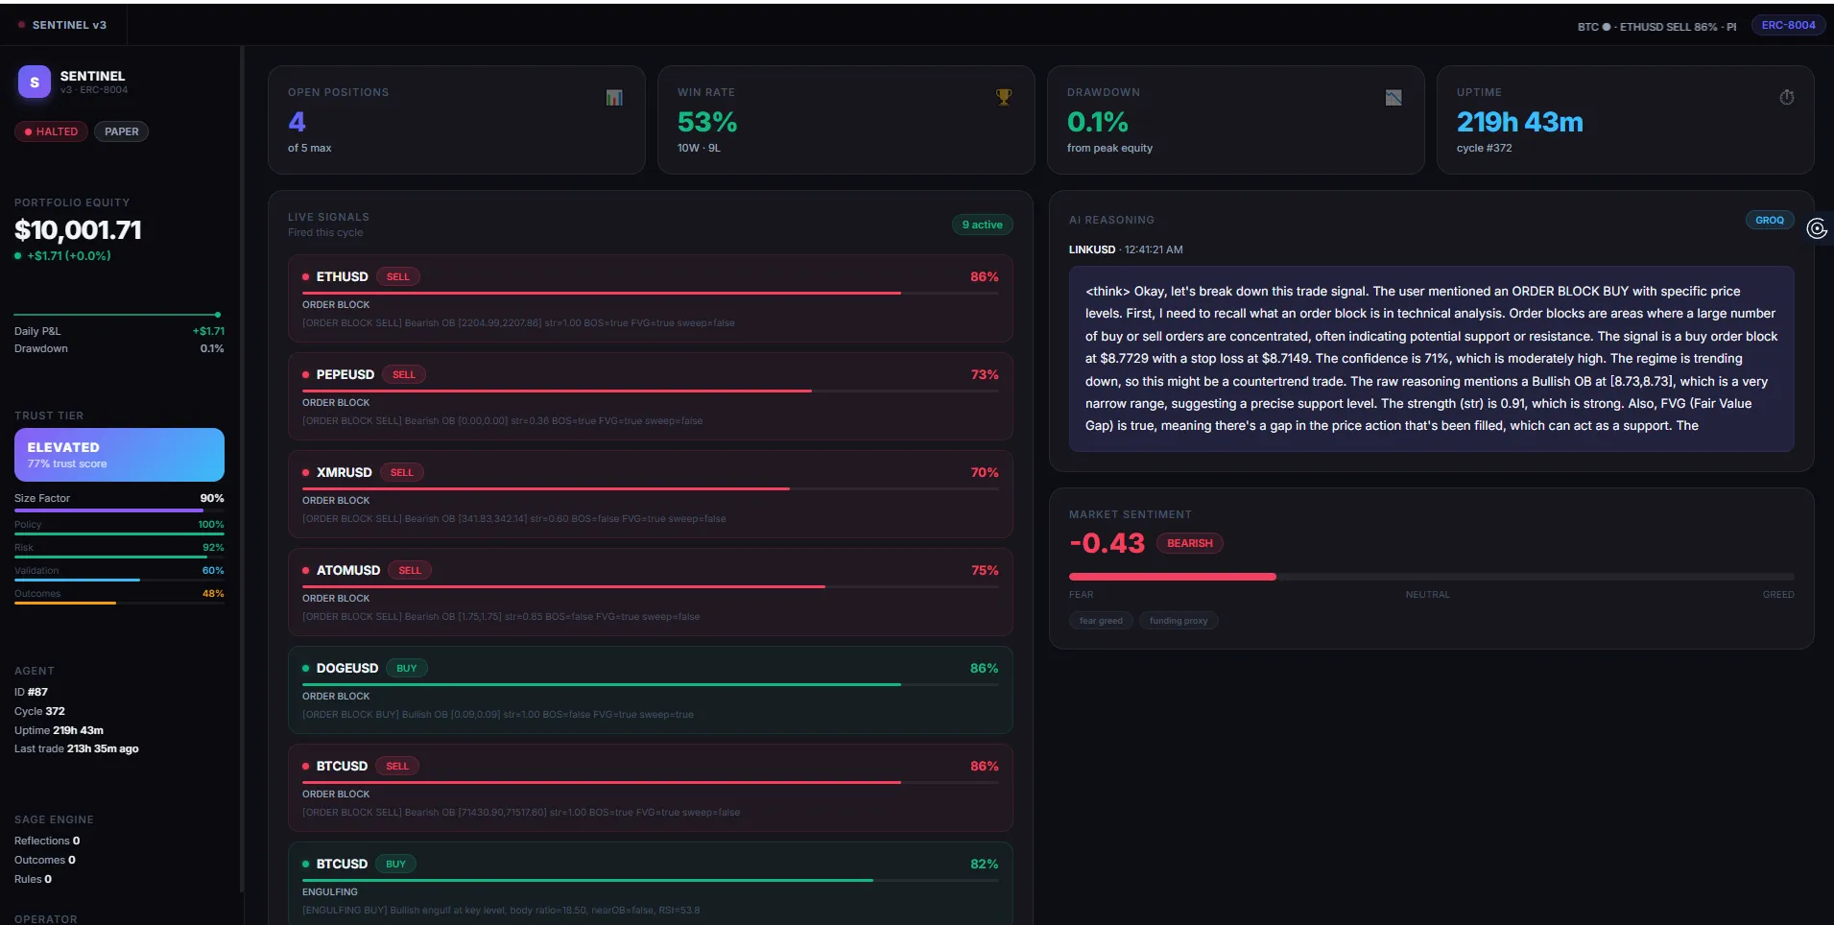
Task: Switch to the GROQ tab in AI Reasoning
Action: click(x=1769, y=220)
